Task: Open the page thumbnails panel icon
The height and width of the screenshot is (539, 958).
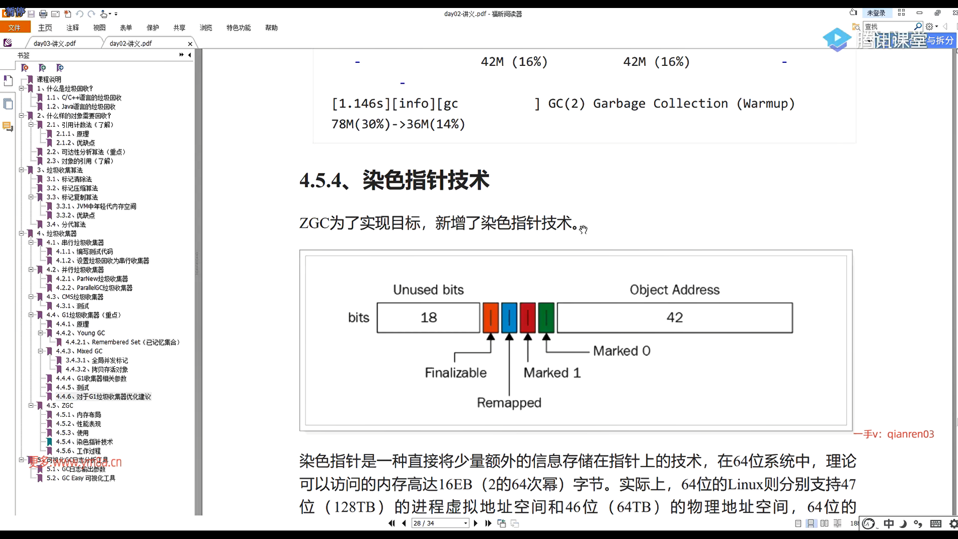Action: 7,104
